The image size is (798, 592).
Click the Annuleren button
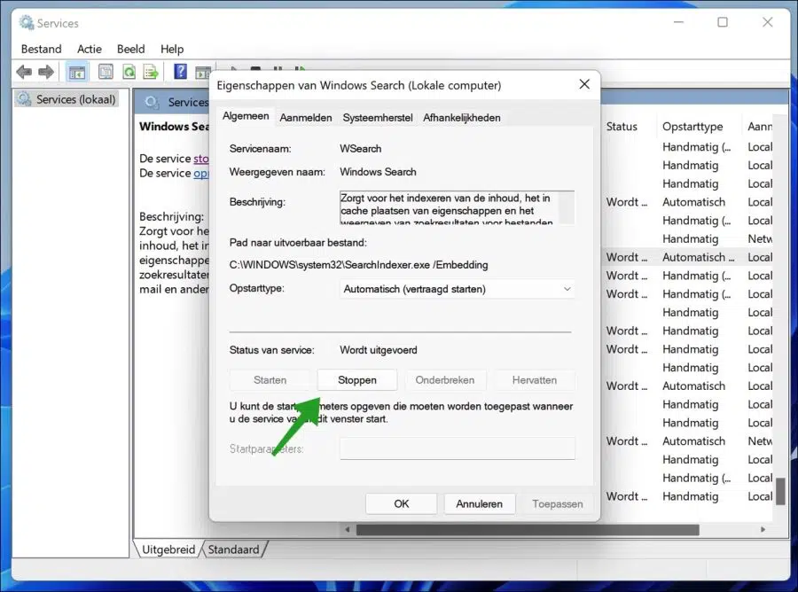point(479,503)
